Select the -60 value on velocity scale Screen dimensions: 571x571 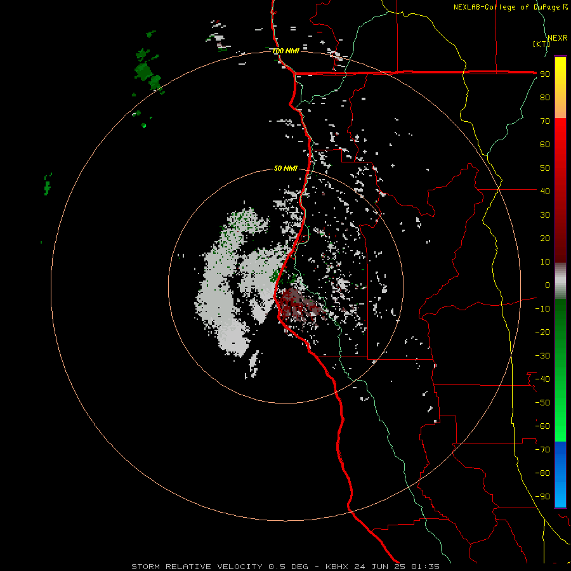coord(542,426)
